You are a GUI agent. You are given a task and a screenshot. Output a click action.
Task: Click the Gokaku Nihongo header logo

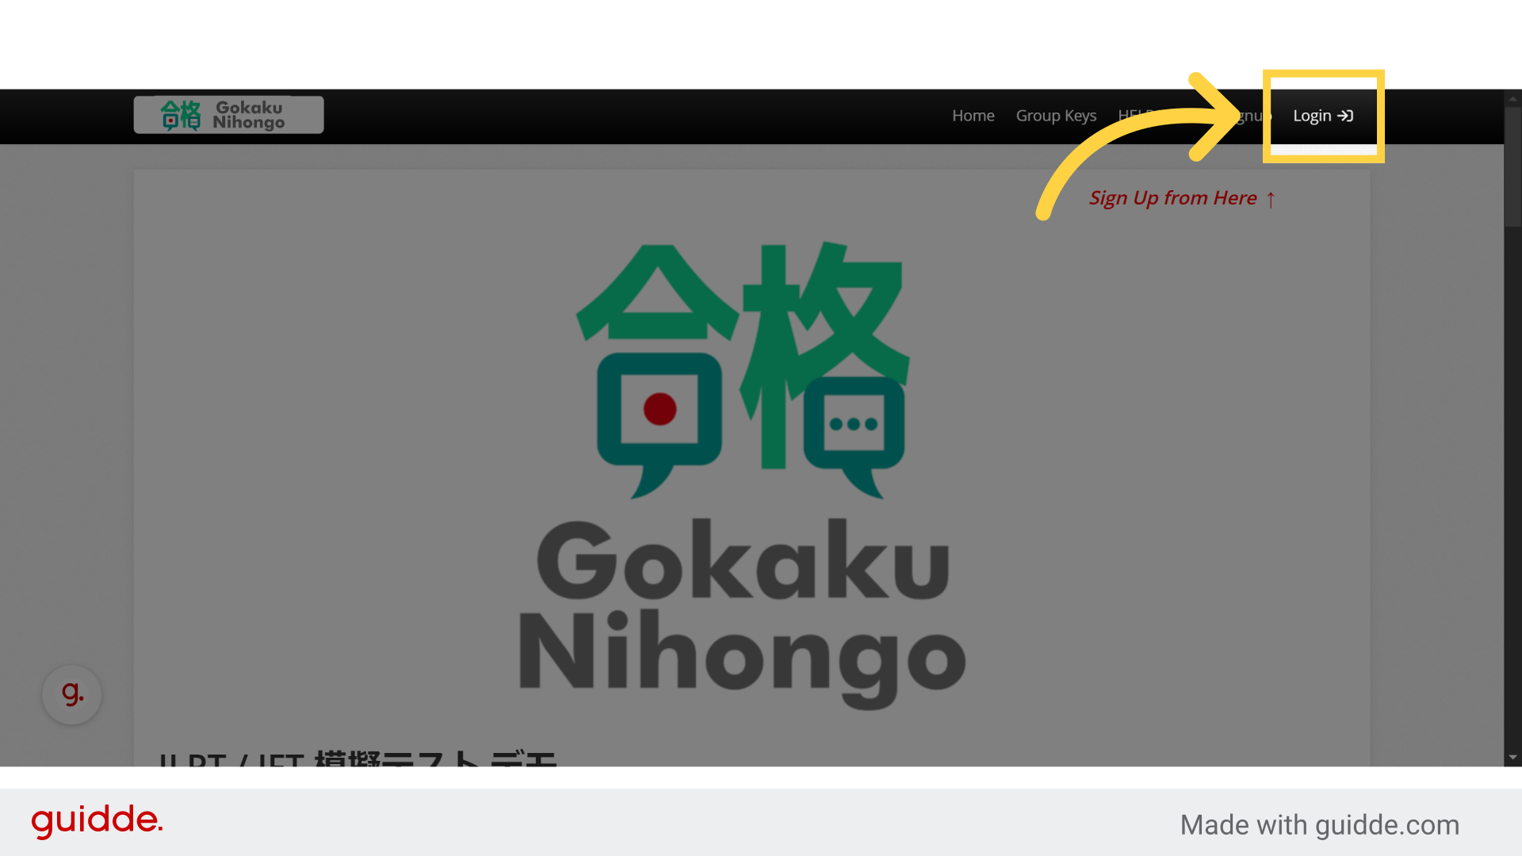(x=228, y=115)
